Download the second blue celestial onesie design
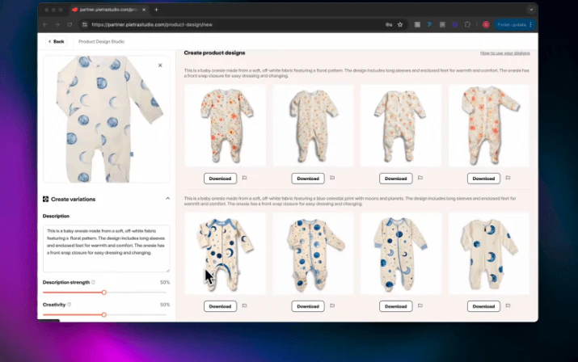Image resolution: width=578 pixels, height=362 pixels. point(308,306)
